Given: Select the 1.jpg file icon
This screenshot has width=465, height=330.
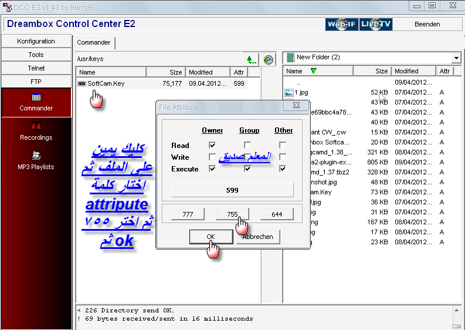Looking at the screenshot, I should [289, 93].
